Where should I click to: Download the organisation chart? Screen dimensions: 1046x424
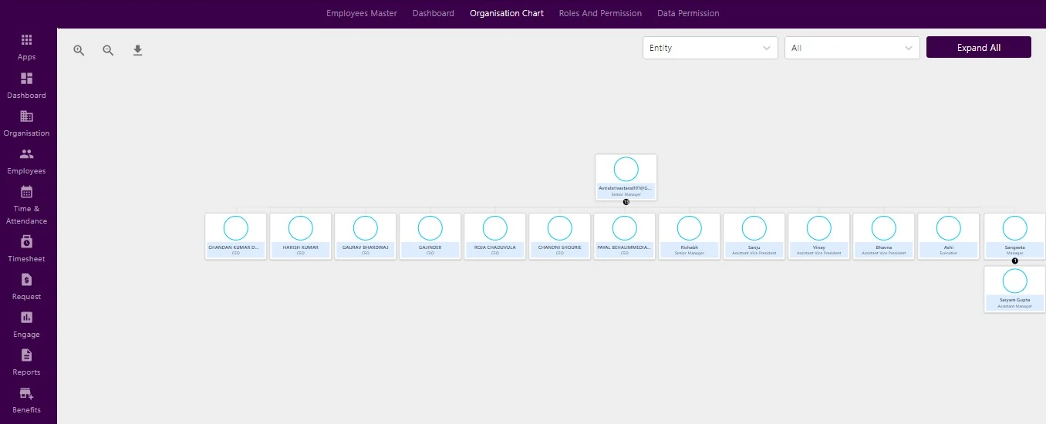138,50
